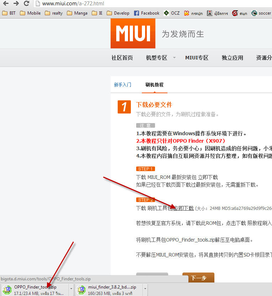Click 立即下载 link for 刷机工具包 in Step 2
Image resolution: width=272 pixels, height=296 pixels.
point(183,208)
